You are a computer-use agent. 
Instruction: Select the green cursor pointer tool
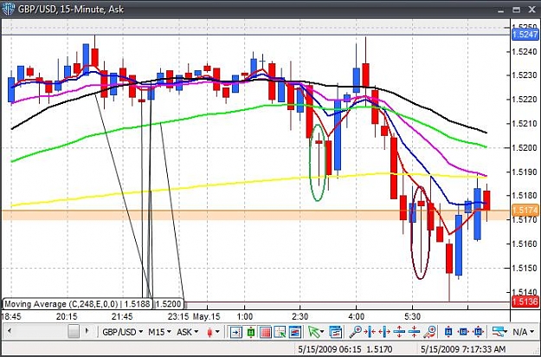pyautogui.click(x=313, y=332)
